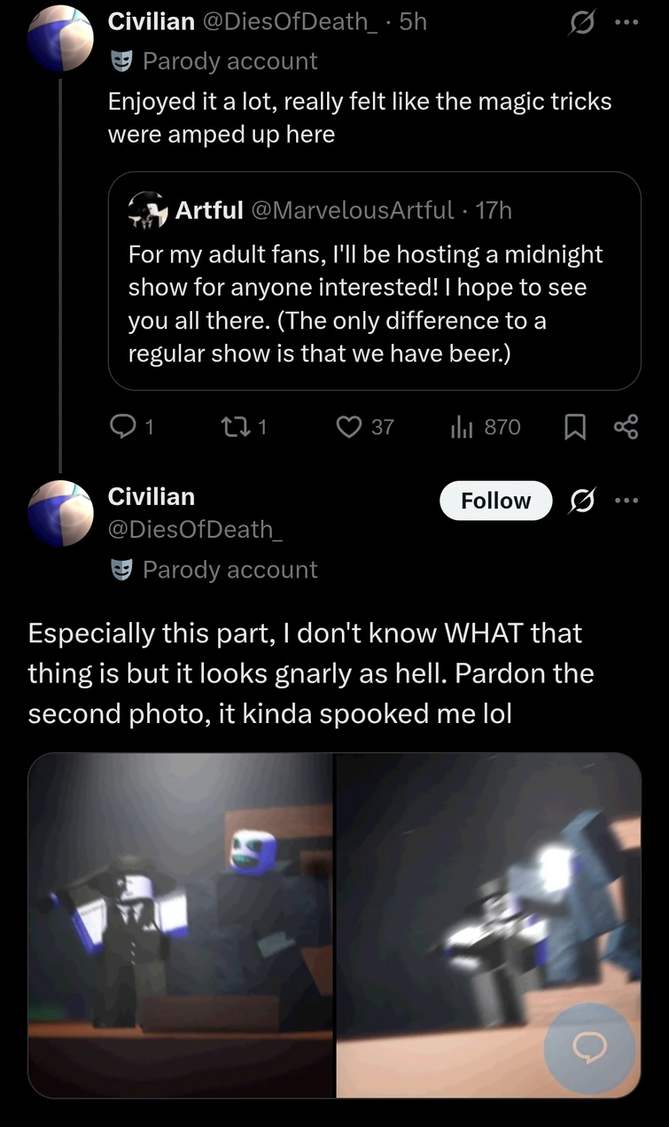
Task: Click Parody account label on main tweet
Action: click(x=229, y=570)
